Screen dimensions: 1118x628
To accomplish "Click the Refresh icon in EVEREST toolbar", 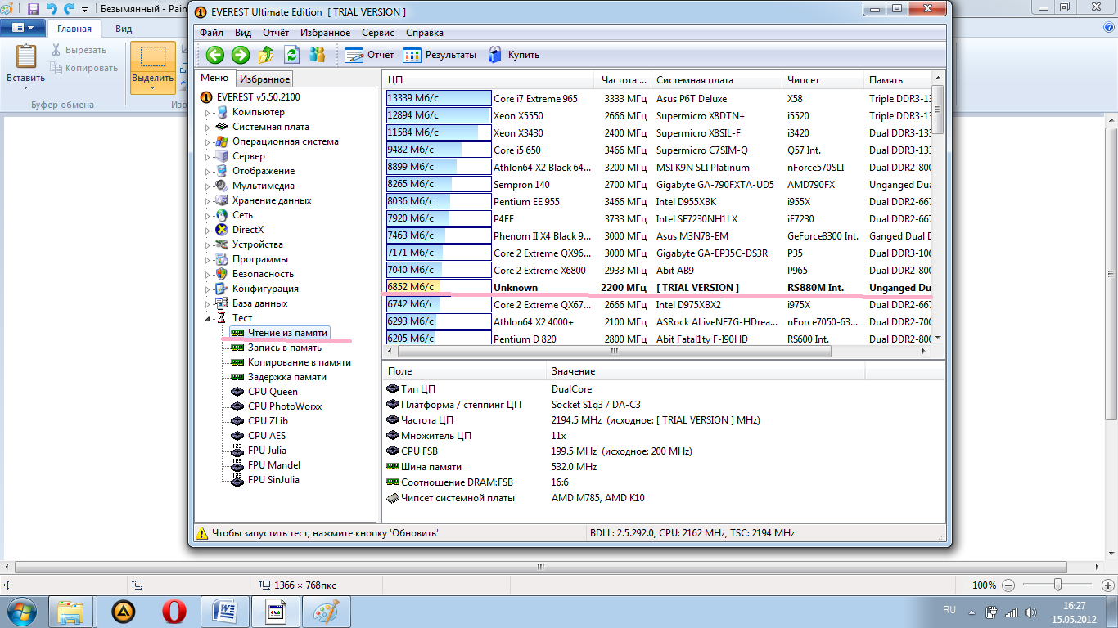I will [x=291, y=55].
